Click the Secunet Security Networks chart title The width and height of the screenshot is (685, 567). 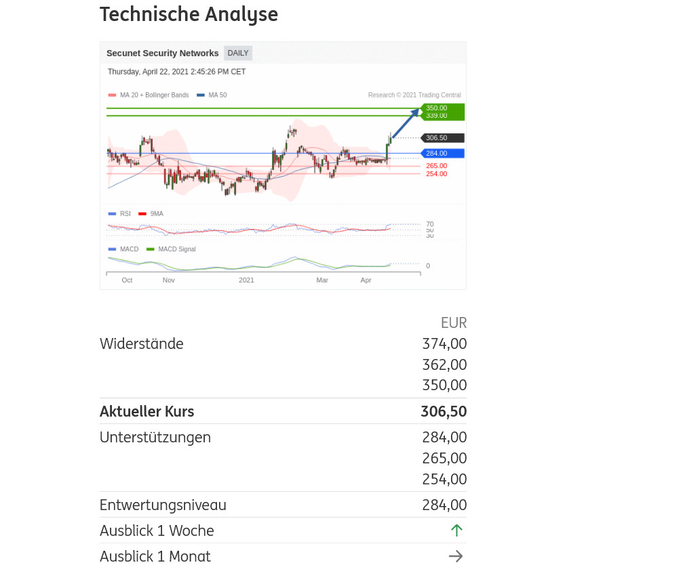coord(162,53)
